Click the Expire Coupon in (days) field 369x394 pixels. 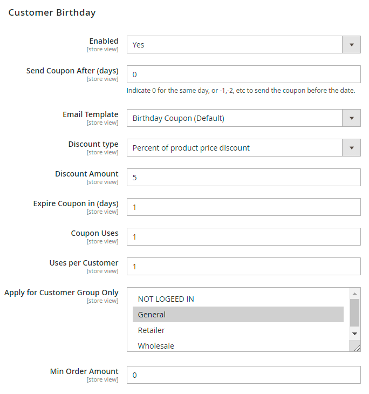click(x=243, y=207)
